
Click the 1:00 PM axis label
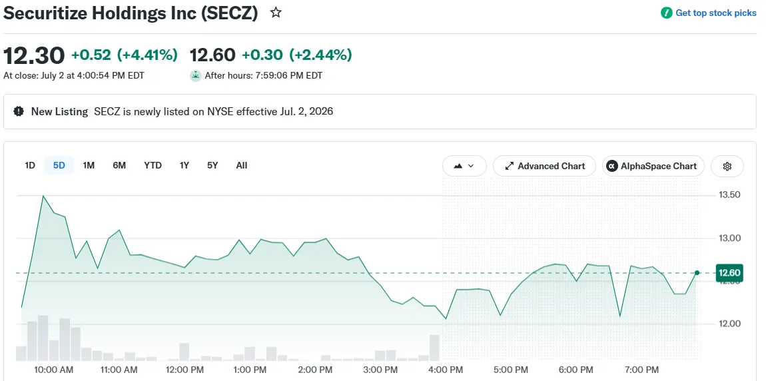point(250,370)
